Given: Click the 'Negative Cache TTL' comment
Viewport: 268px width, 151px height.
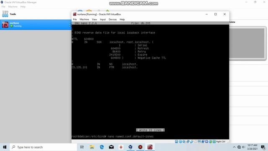Looking at the screenshot, I should click(152, 58).
